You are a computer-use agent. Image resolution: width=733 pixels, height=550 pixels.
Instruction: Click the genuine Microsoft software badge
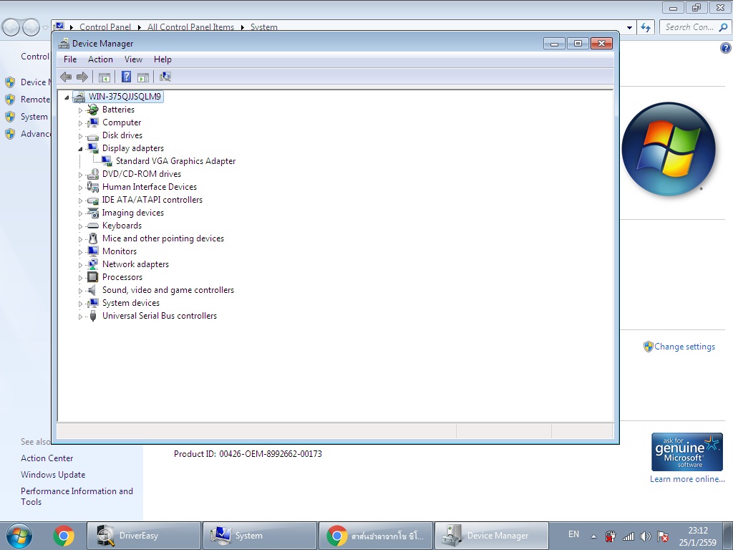[687, 452]
